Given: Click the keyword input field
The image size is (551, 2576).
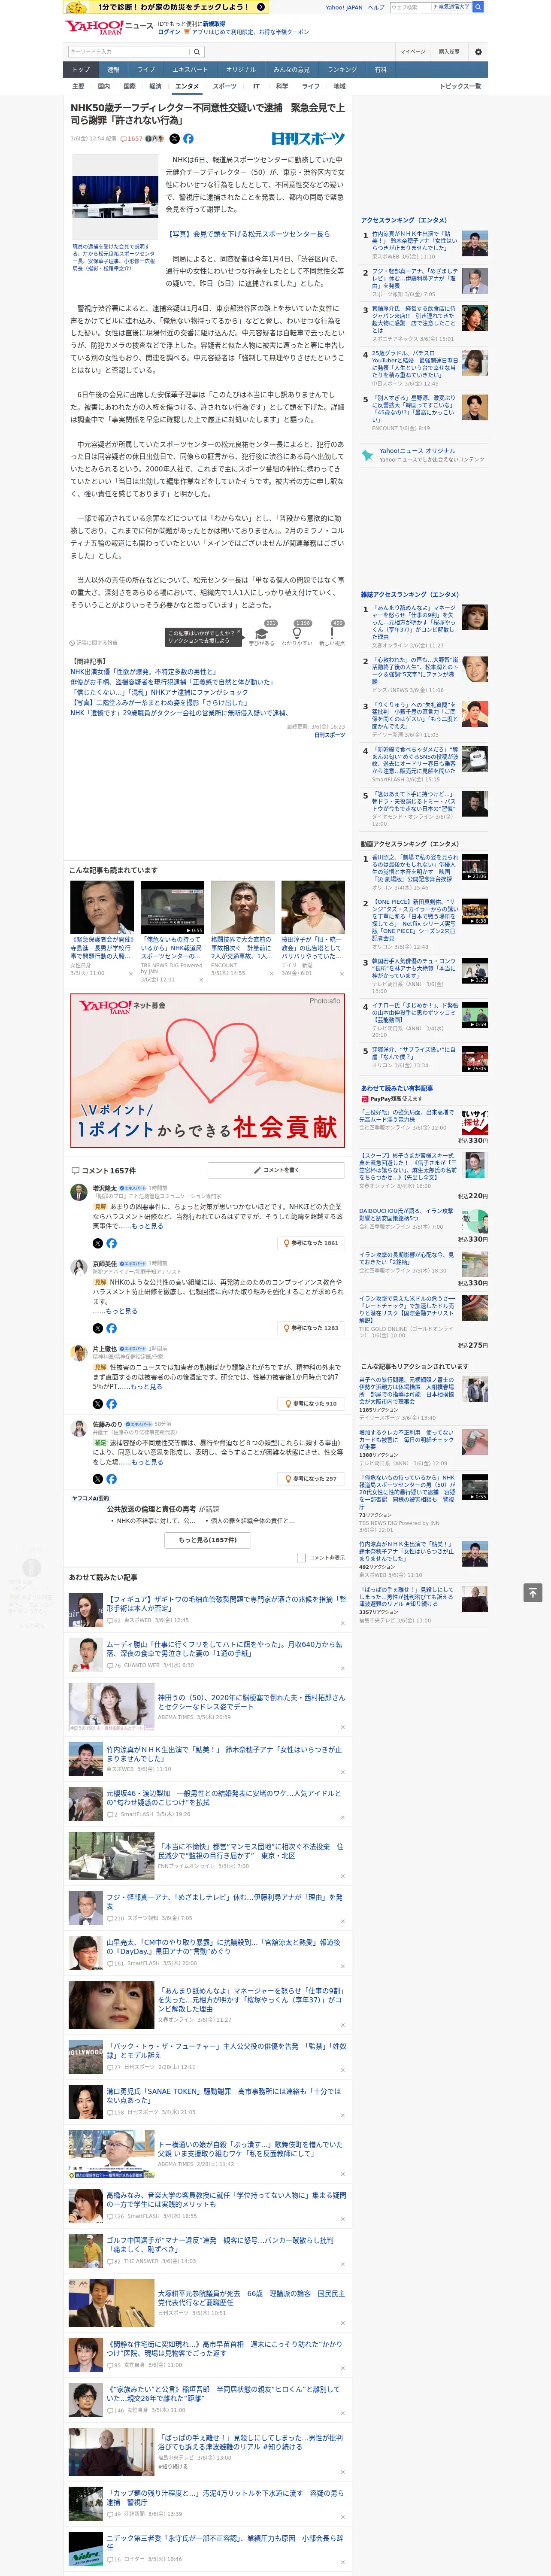Looking at the screenshot, I should (x=128, y=52).
